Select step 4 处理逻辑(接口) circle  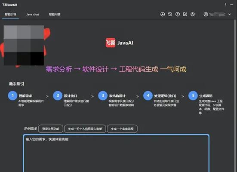[x=148, y=95]
